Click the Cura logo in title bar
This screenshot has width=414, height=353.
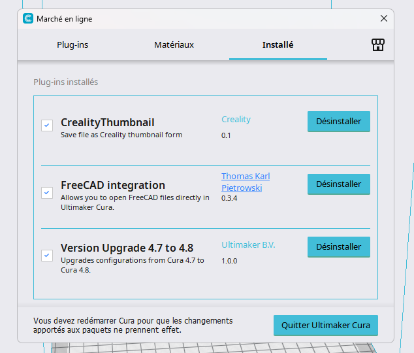pyautogui.click(x=28, y=18)
